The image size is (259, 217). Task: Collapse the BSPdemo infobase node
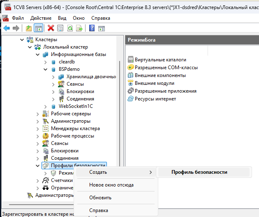pyautogui.click(x=45, y=70)
